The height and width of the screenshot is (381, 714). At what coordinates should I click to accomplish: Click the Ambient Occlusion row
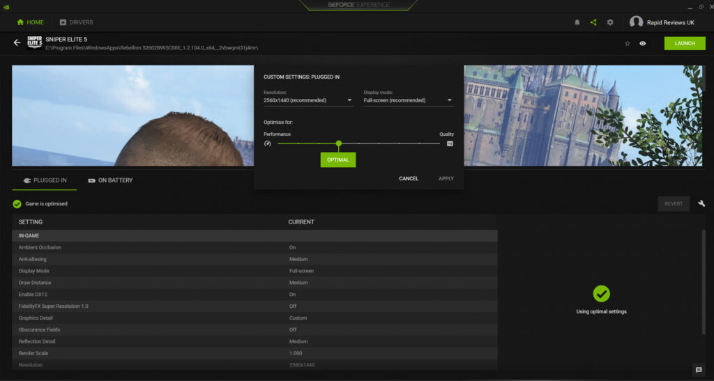255,248
